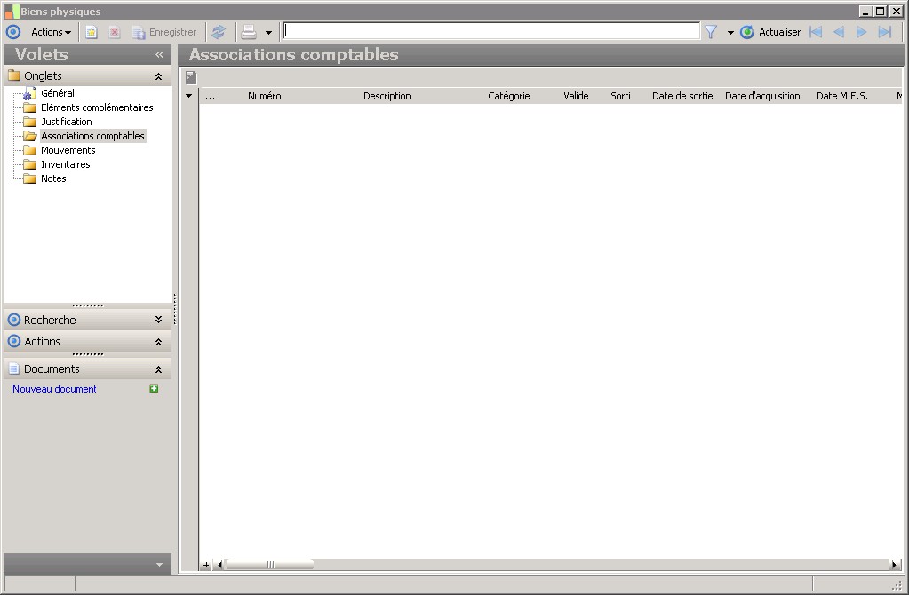Minimize the Biens physiques window
909x595 pixels.
click(x=865, y=11)
